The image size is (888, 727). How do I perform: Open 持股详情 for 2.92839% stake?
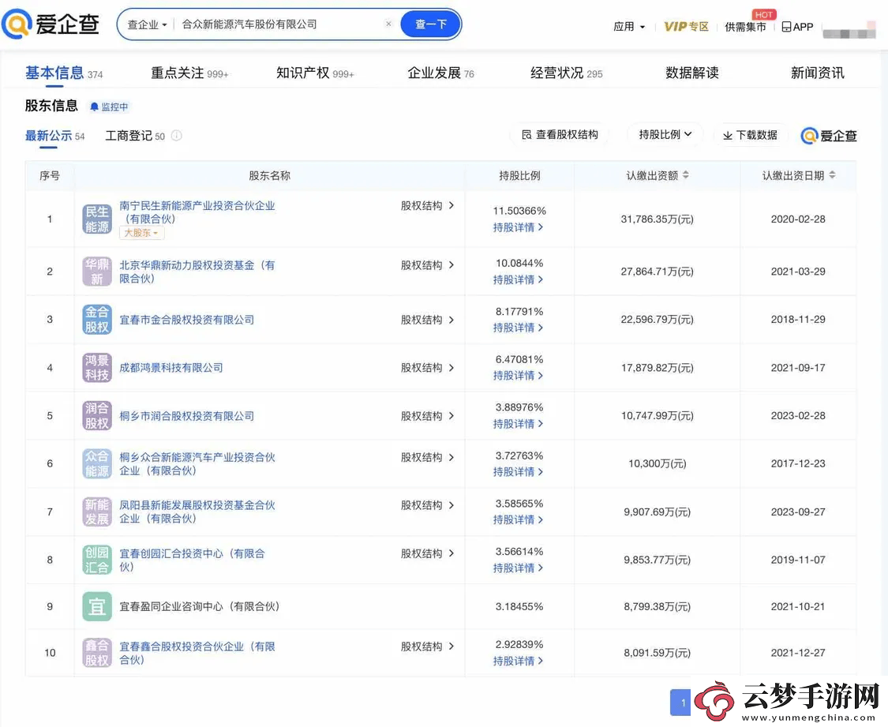(518, 661)
